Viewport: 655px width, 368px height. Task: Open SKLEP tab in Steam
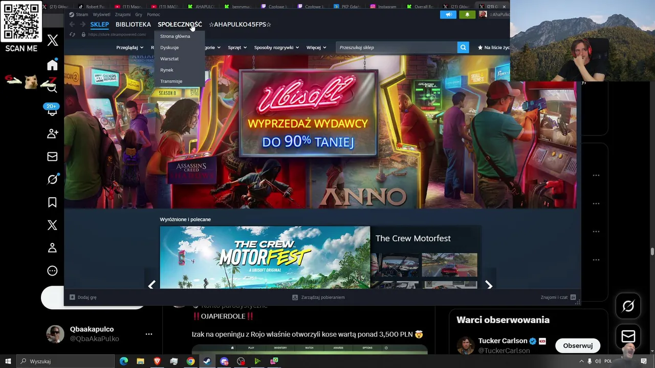coord(100,25)
